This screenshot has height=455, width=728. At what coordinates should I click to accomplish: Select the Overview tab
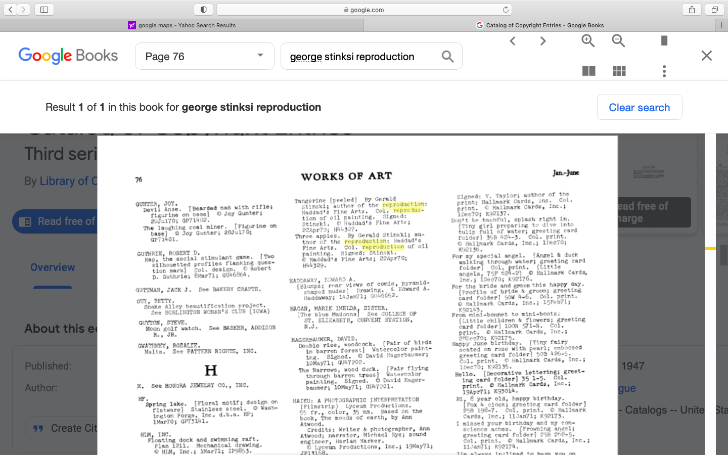click(53, 267)
